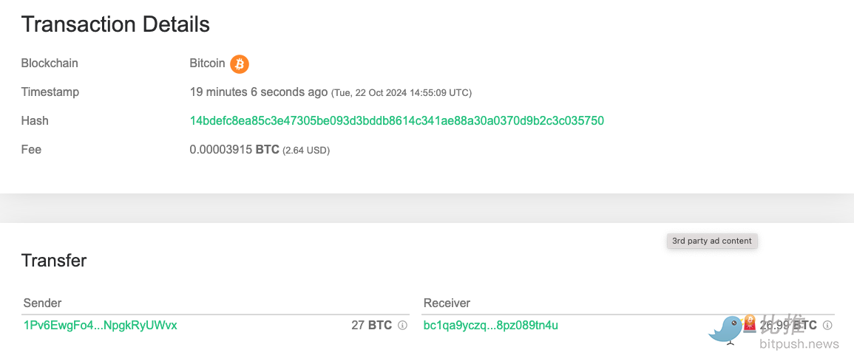Click the red alarm icon in the watermark
The height and width of the screenshot is (364, 854).
click(750, 323)
